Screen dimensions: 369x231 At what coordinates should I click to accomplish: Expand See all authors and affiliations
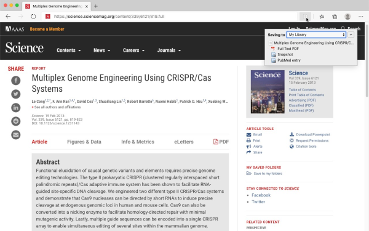coord(56,107)
